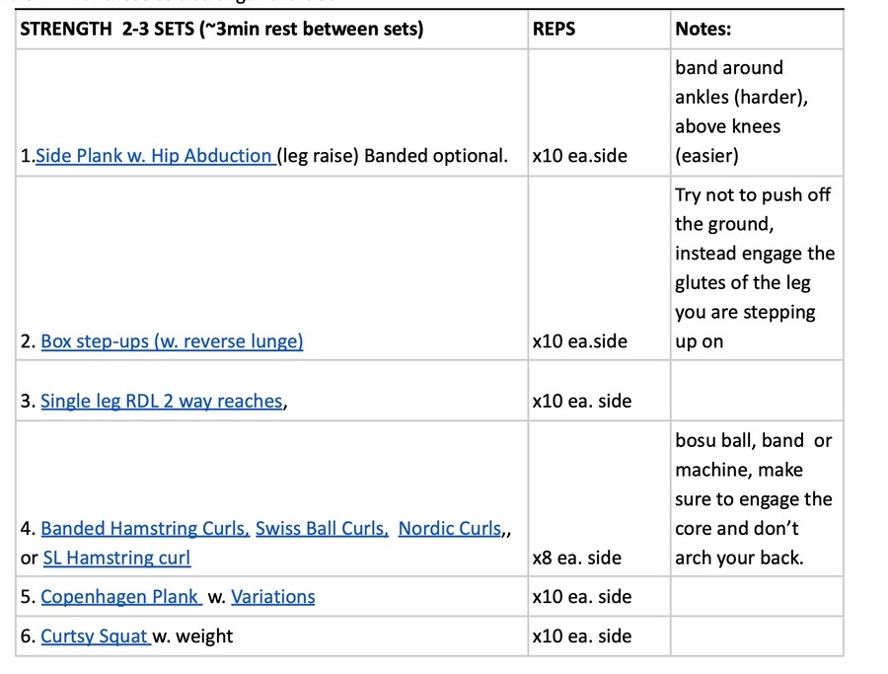Click empty notes cell in Single leg RDL row

point(756,391)
